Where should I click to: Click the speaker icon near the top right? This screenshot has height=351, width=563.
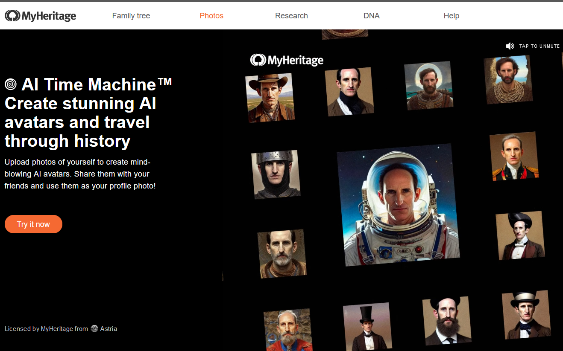pos(510,46)
